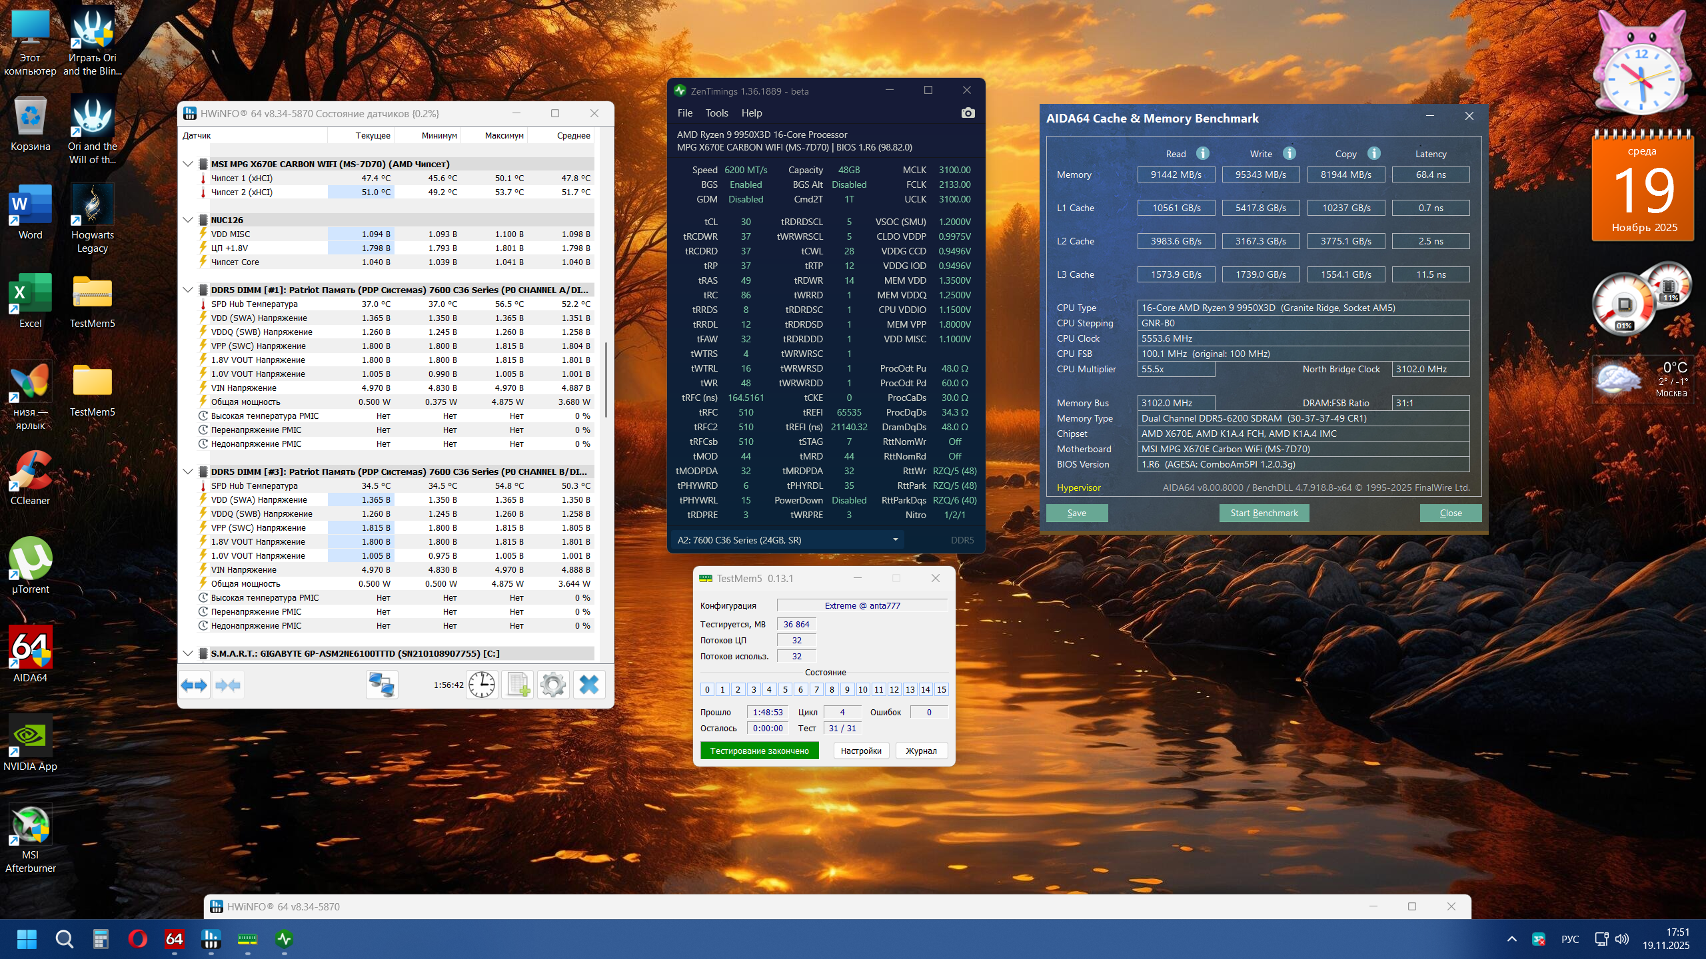The width and height of the screenshot is (1706, 959).
Task: Click HWiNFO network connection icon
Action: (382, 685)
